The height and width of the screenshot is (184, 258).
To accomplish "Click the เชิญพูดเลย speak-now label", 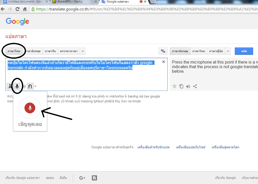I will (30, 124).
